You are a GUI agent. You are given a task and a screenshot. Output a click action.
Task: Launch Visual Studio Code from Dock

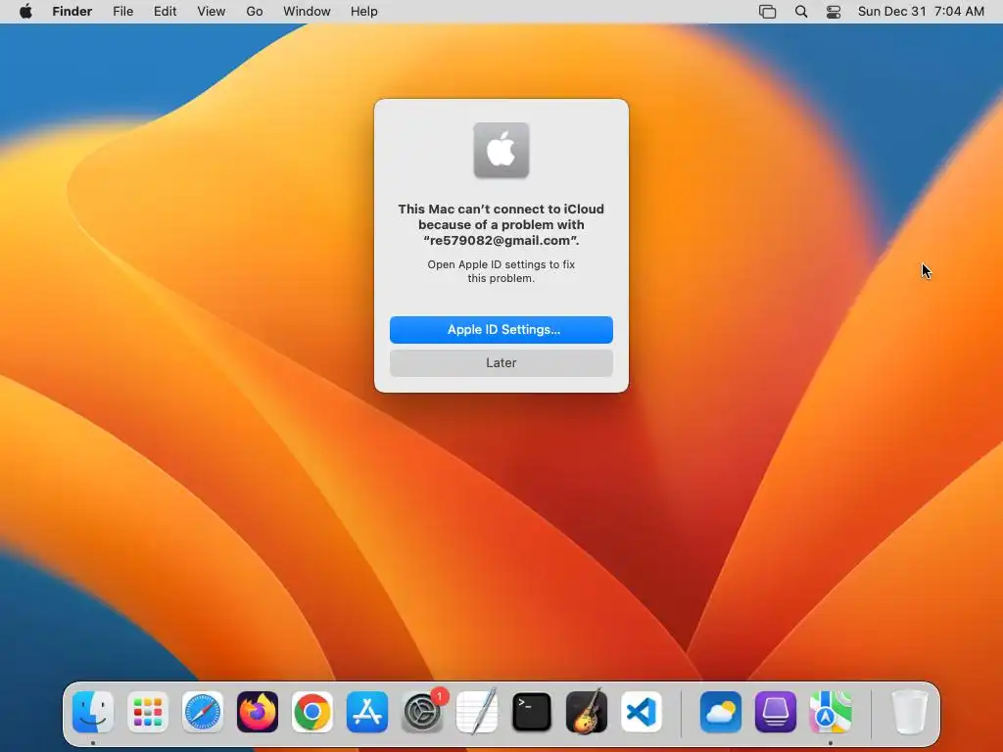coord(642,712)
